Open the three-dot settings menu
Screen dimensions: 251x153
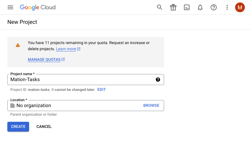(x=227, y=7)
